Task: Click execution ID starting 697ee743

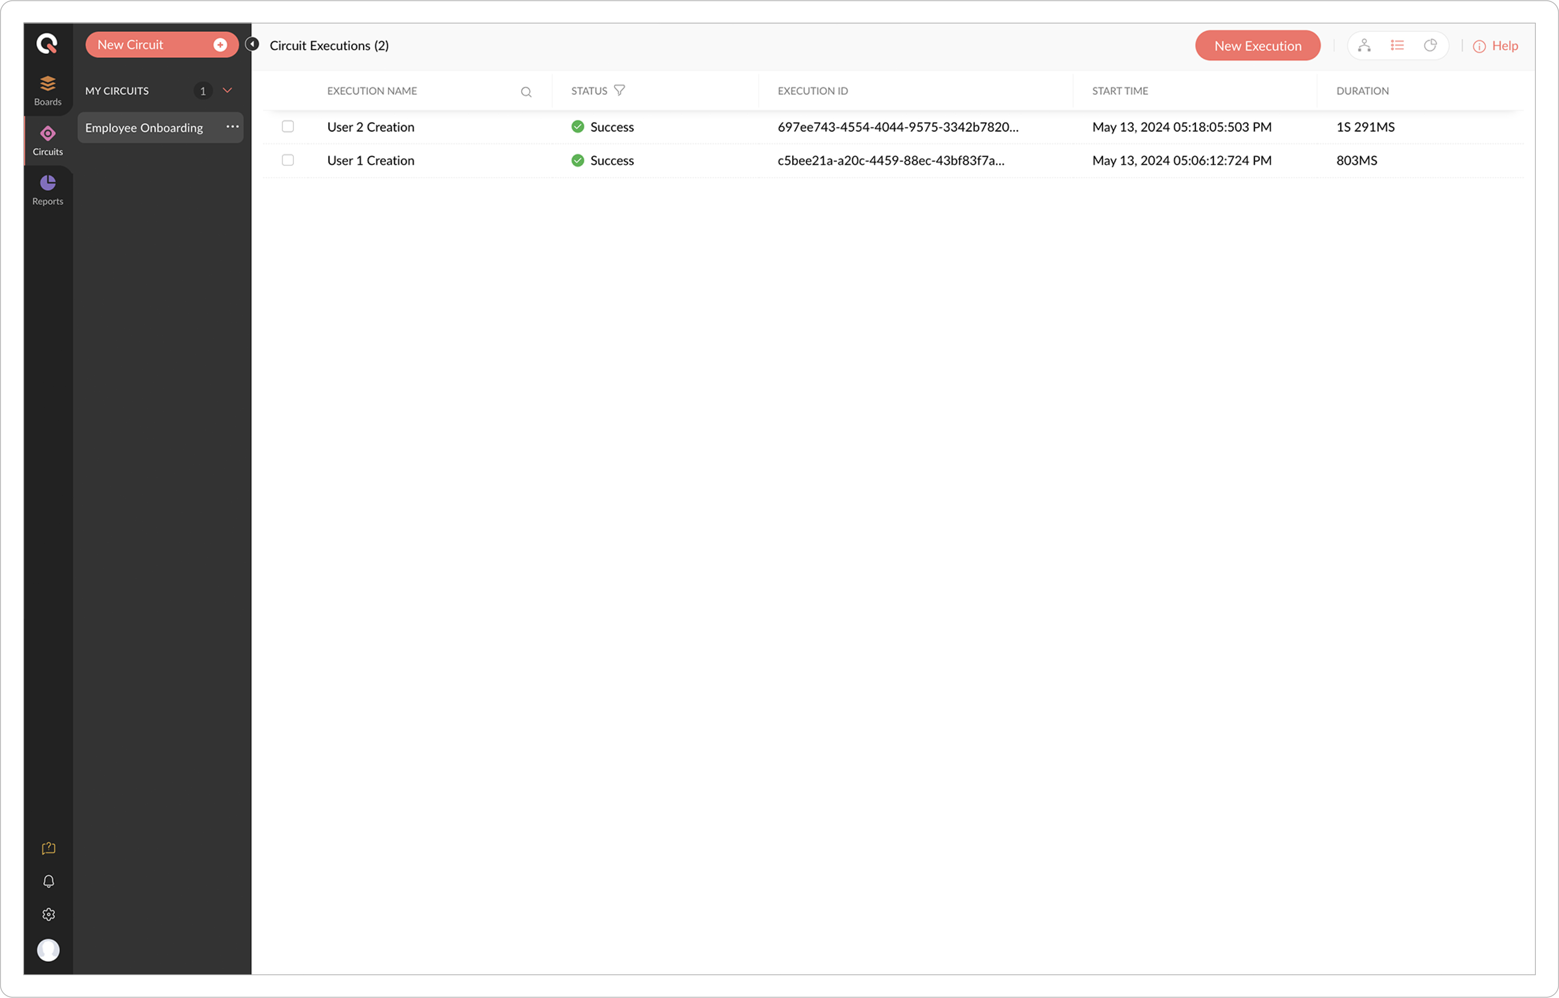Action: click(898, 127)
